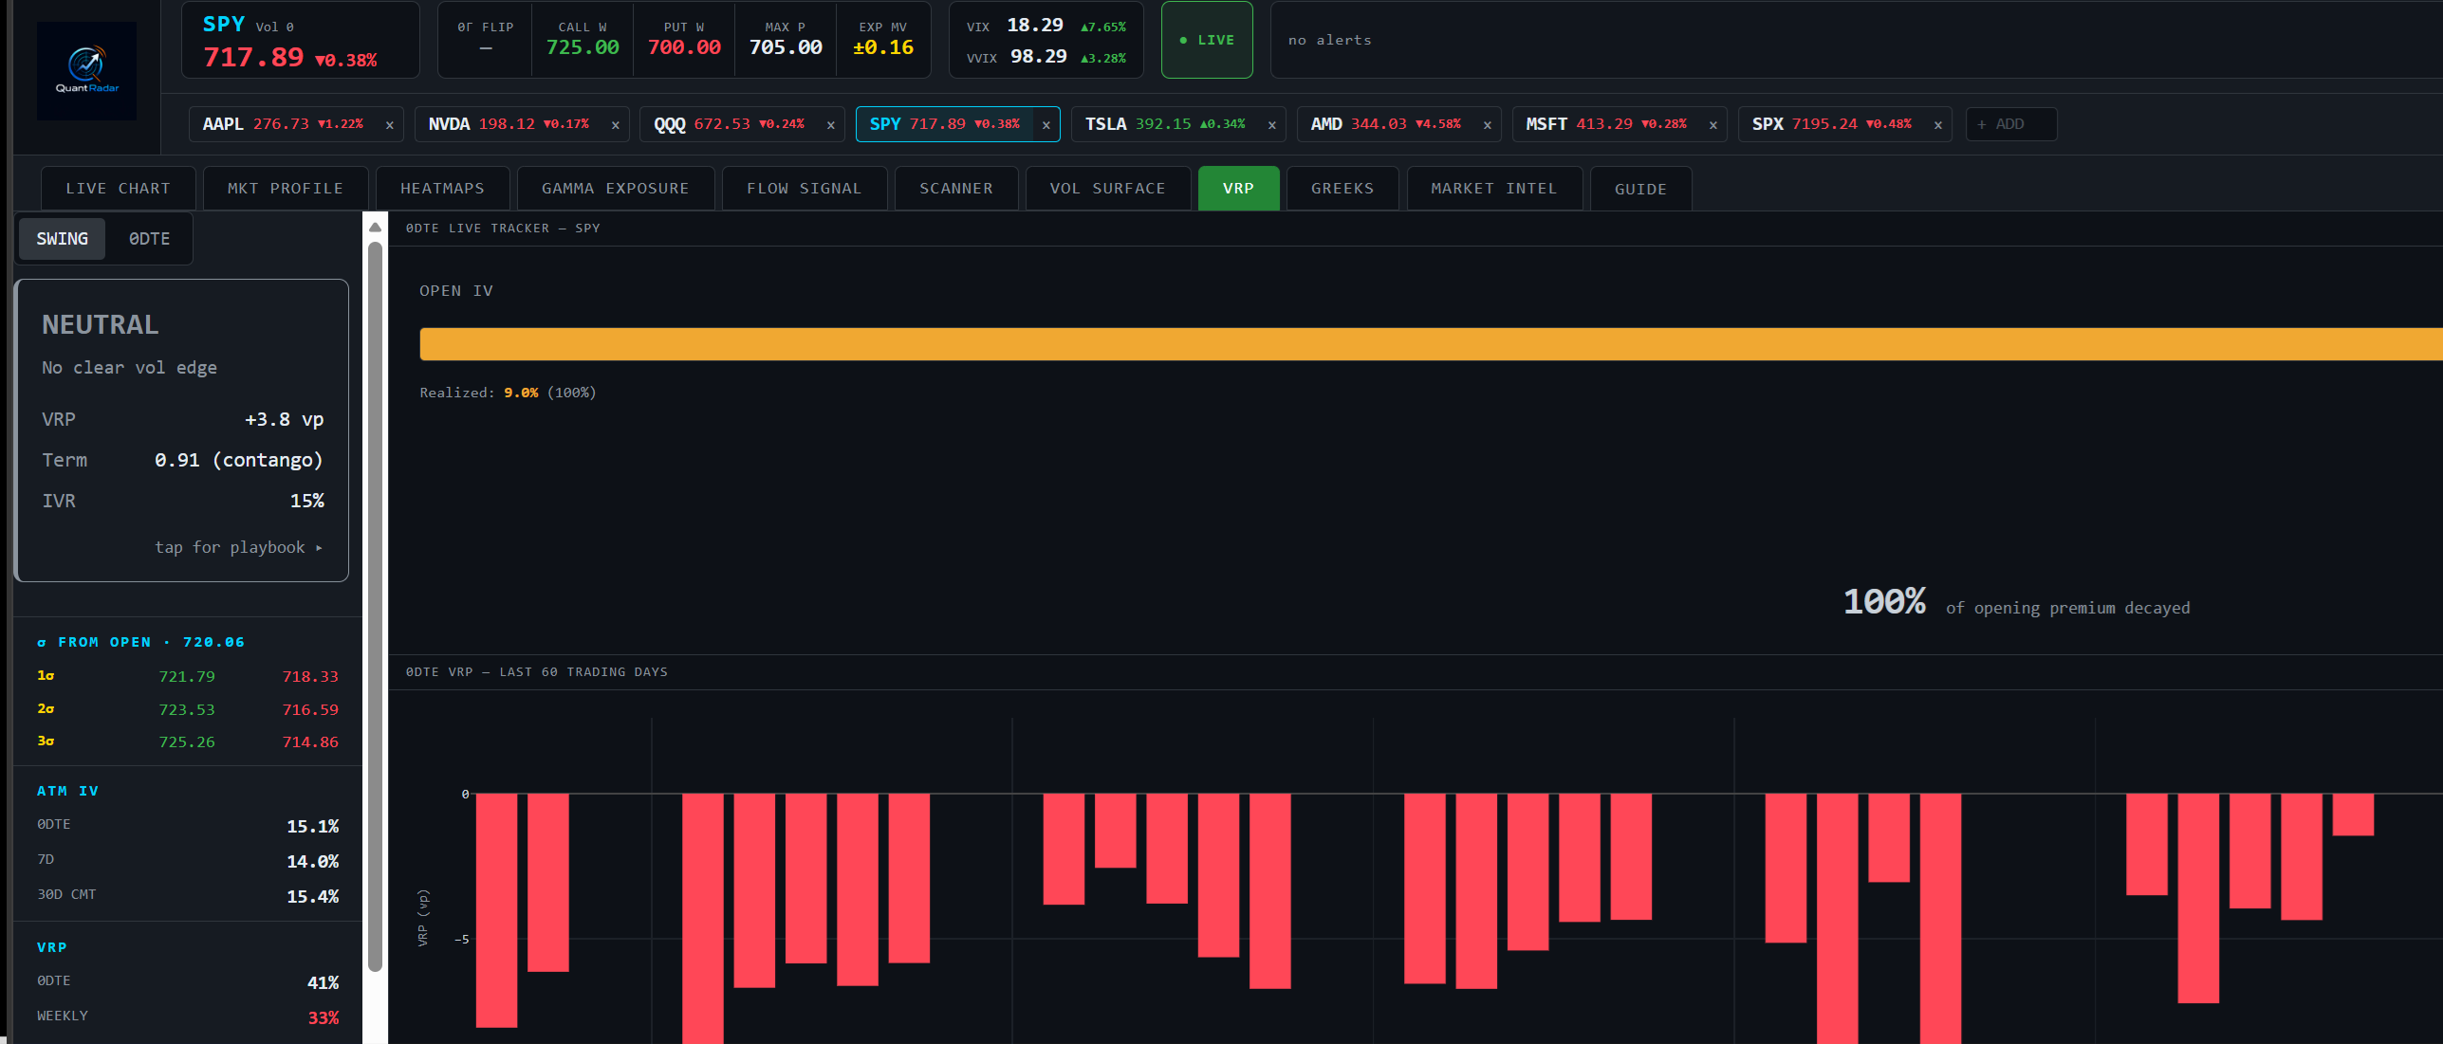
Task: Remove the TSLA ticker chip
Action: click(x=1271, y=125)
